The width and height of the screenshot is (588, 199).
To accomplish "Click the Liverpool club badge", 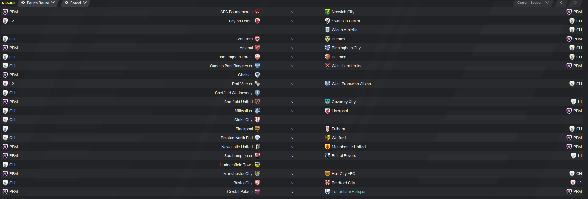I will pos(327,111).
